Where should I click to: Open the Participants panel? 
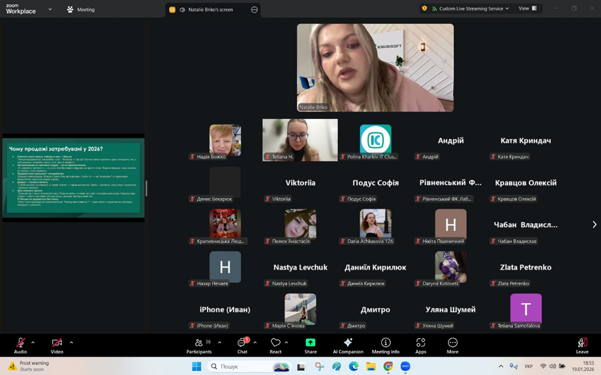(x=199, y=344)
